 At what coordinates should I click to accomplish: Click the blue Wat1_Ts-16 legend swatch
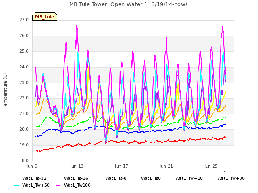pos(58,179)
